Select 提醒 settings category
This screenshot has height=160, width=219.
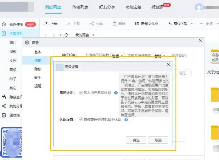pos(38,86)
